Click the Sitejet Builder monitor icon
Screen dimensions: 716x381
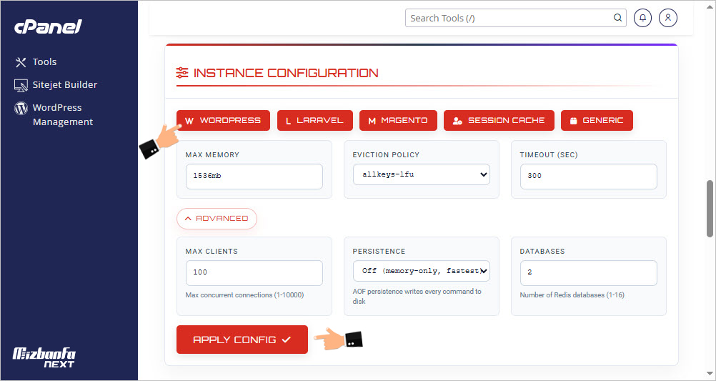tap(21, 86)
